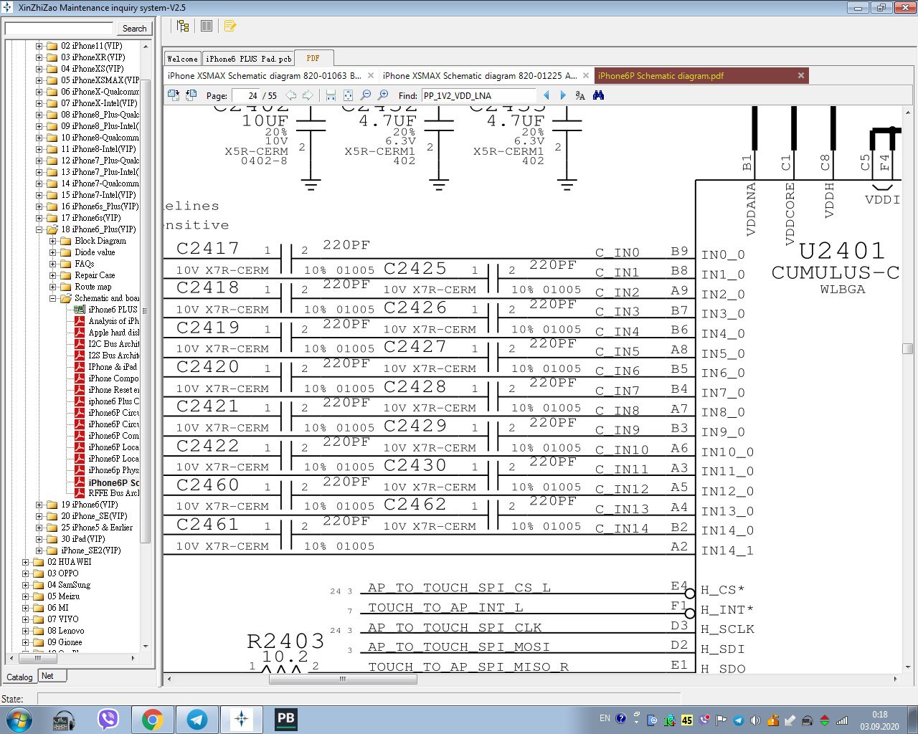Open Viber from the taskbar
918x734 pixels.
pyautogui.click(x=108, y=719)
